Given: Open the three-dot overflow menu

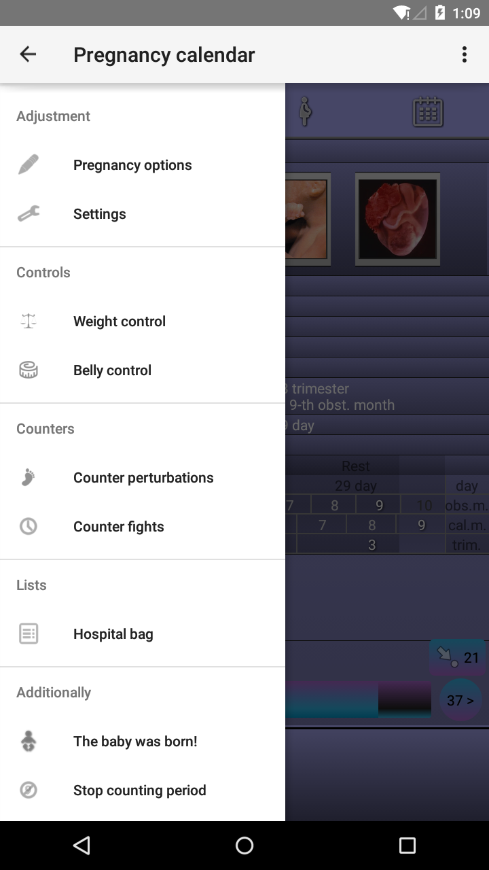Looking at the screenshot, I should (x=465, y=54).
